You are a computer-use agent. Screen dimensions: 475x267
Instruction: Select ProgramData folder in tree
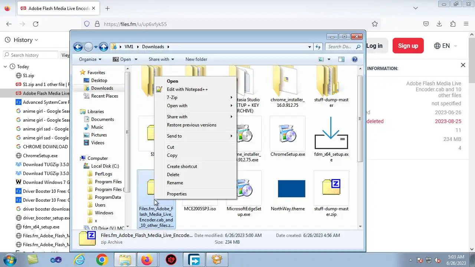pos(108,197)
